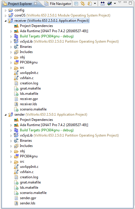Screen dimensions: 135x209
Task: Select sender usrAppInit.c file
Action: (x=29, y=167)
